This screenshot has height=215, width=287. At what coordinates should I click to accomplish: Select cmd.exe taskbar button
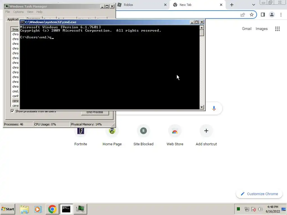66,209
